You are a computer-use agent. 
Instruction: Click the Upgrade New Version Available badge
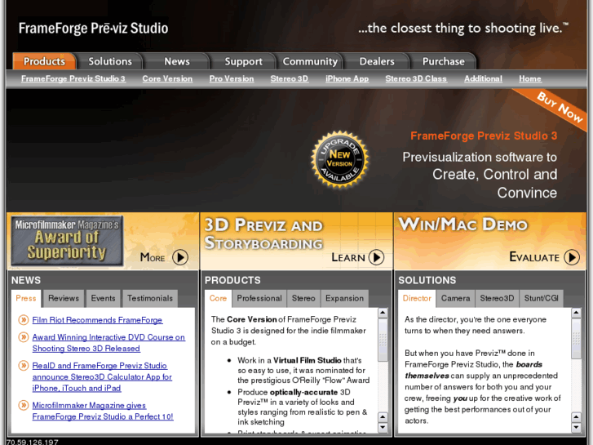coord(339,159)
